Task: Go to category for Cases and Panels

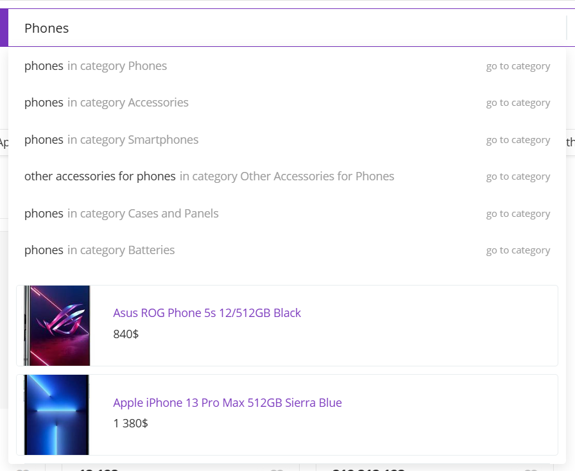Action: 518,214
